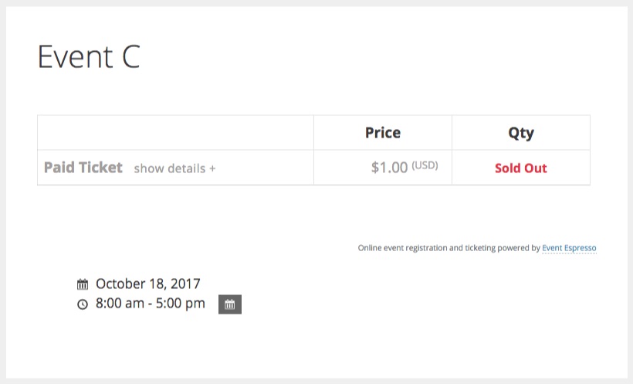Click the word Ticket in ticket row
The height and width of the screenshot is (384, 633).
click(x=100, y=168)
